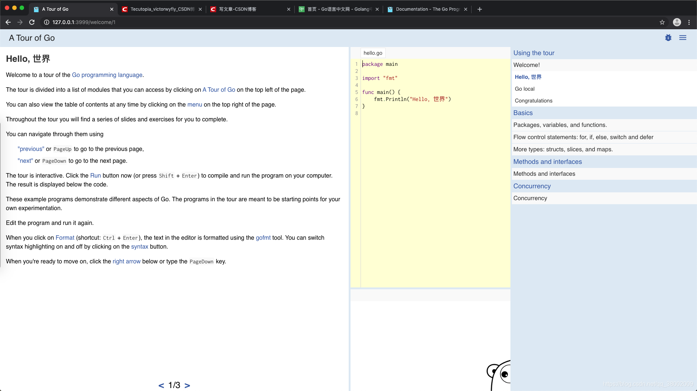Open the Go programming language link
This screenshot has height=391, width=697.
click(x=107, y=75)
